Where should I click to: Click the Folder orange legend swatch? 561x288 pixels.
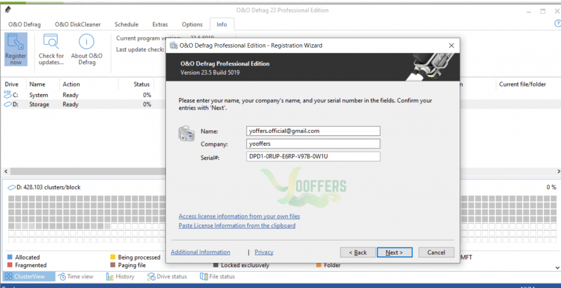click(319, 265)
